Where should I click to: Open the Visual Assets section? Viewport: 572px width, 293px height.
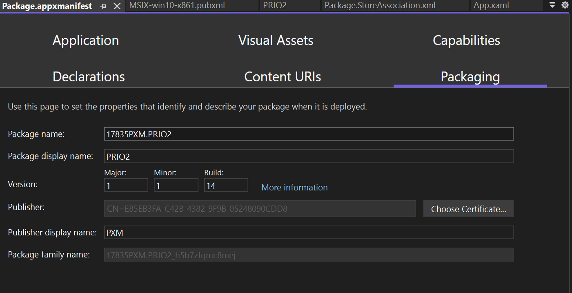[276, 40]
